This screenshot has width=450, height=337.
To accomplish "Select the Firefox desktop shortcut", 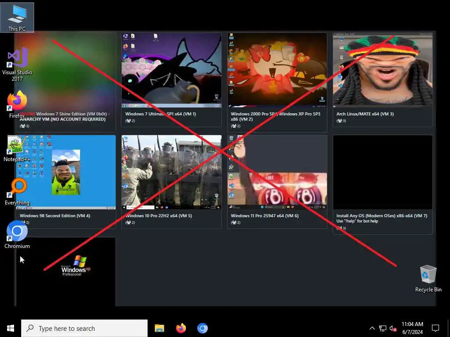I will (x=17, y=104).
